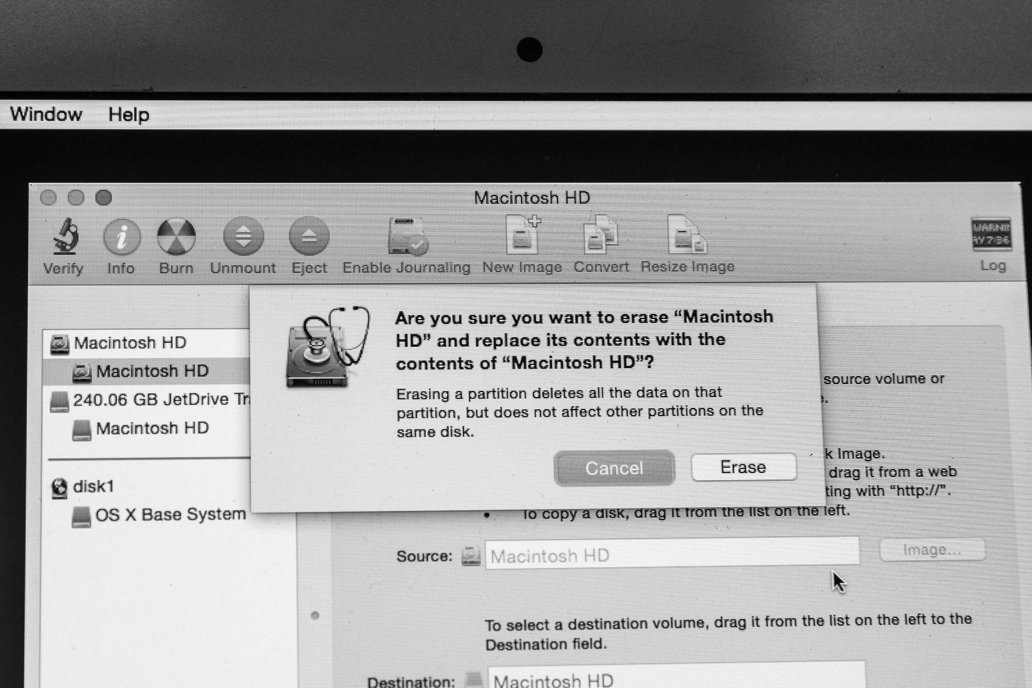Select top-level Macintosh HD disk icon
The width and height of the screenshot is (1032, 688).
click(x=60, y=344)
